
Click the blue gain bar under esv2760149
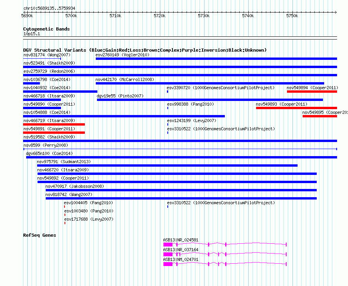tap(216, 59)
